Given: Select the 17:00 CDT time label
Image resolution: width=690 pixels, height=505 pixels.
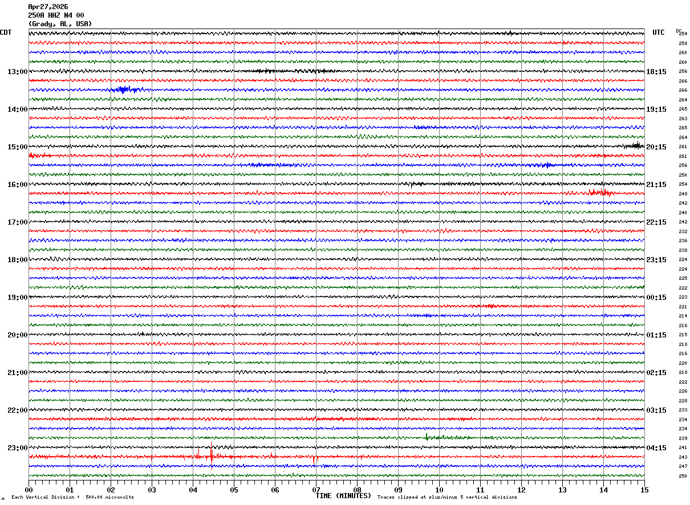Looking at the screenshot, I should point(17,222).
